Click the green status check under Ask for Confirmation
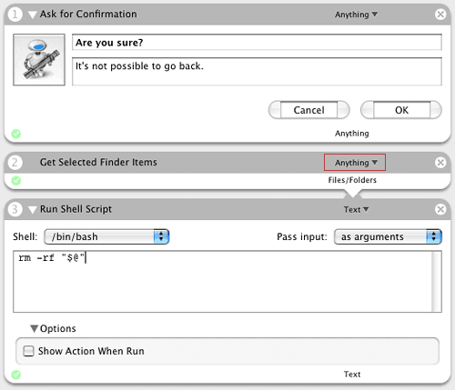455x390 pixels. click(x=16, y=134)
